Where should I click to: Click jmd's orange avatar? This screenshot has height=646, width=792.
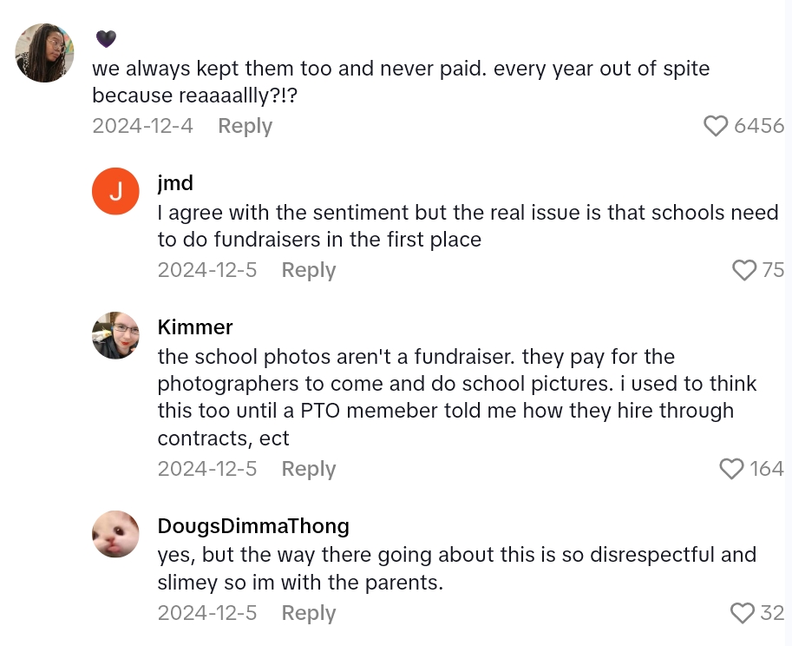click(115, 191)
